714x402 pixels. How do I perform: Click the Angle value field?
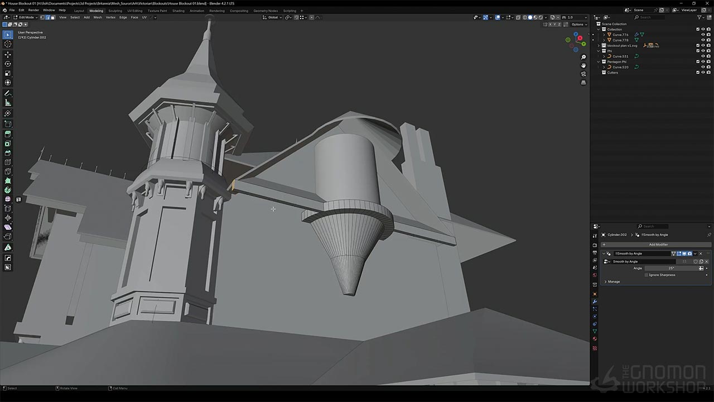(671, 268)
